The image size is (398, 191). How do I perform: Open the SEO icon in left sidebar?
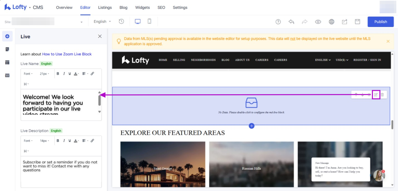[x=7, y=75]
